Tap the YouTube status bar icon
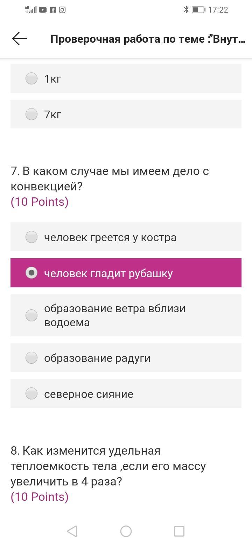This screenshot has height=546, width=252. click(x=43, y=10)
